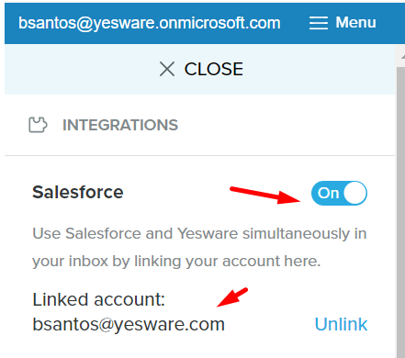Click the linked account email bsantos@yesware.com
This screenshot has height=358, width=405.
coord(129,324)
